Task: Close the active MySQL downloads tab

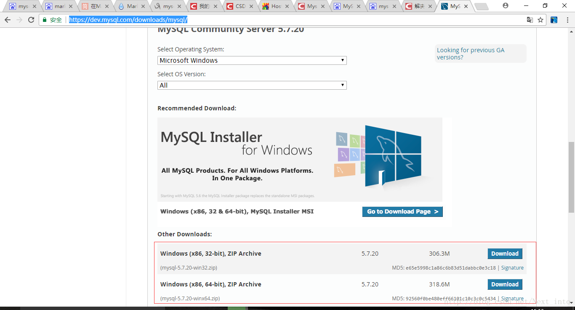Action: [466, 6]
